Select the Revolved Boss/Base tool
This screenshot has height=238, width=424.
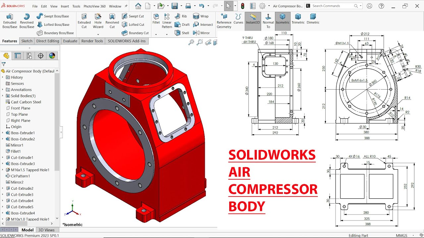(27, 21)
